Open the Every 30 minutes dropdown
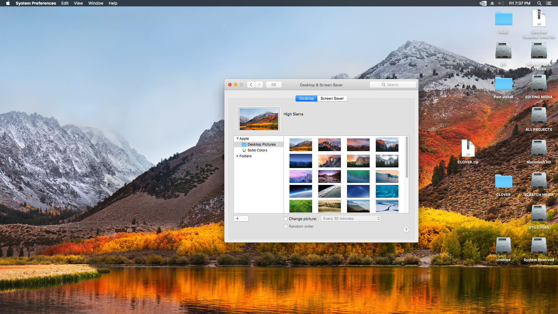558x314 pixels. (350, 219)
